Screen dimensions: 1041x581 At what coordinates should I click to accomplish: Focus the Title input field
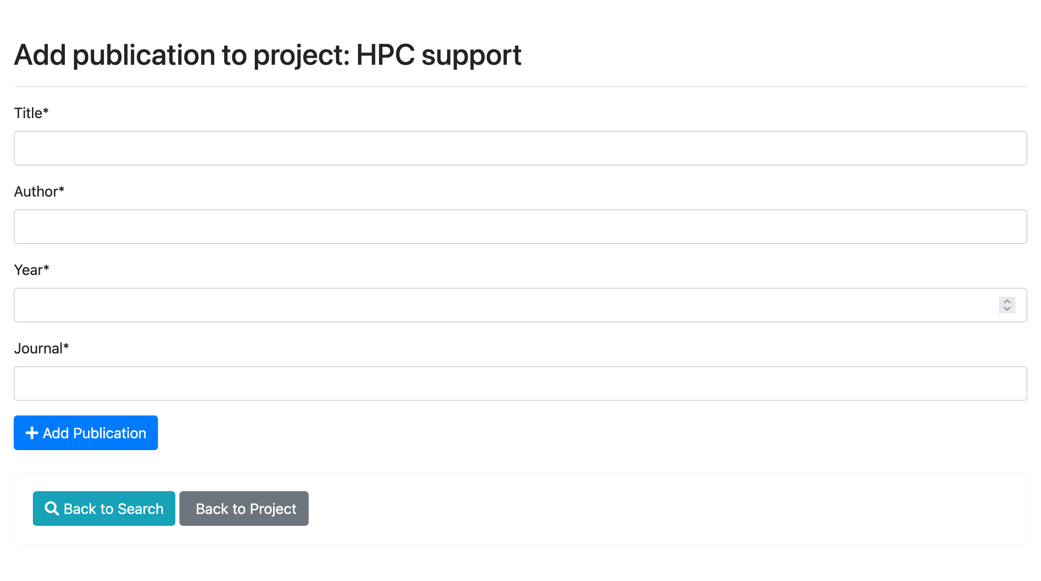(520, 148)
